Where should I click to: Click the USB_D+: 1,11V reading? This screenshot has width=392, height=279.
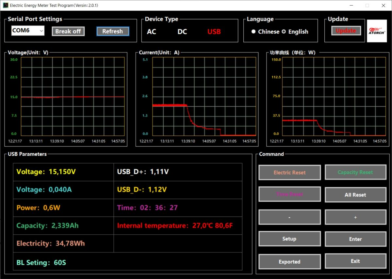tap(143, 172)
